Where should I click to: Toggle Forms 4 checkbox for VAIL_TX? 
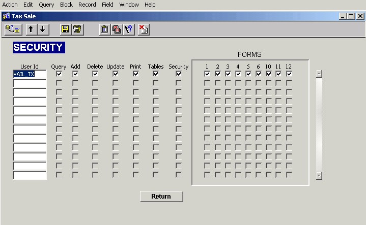pos(238,74)
